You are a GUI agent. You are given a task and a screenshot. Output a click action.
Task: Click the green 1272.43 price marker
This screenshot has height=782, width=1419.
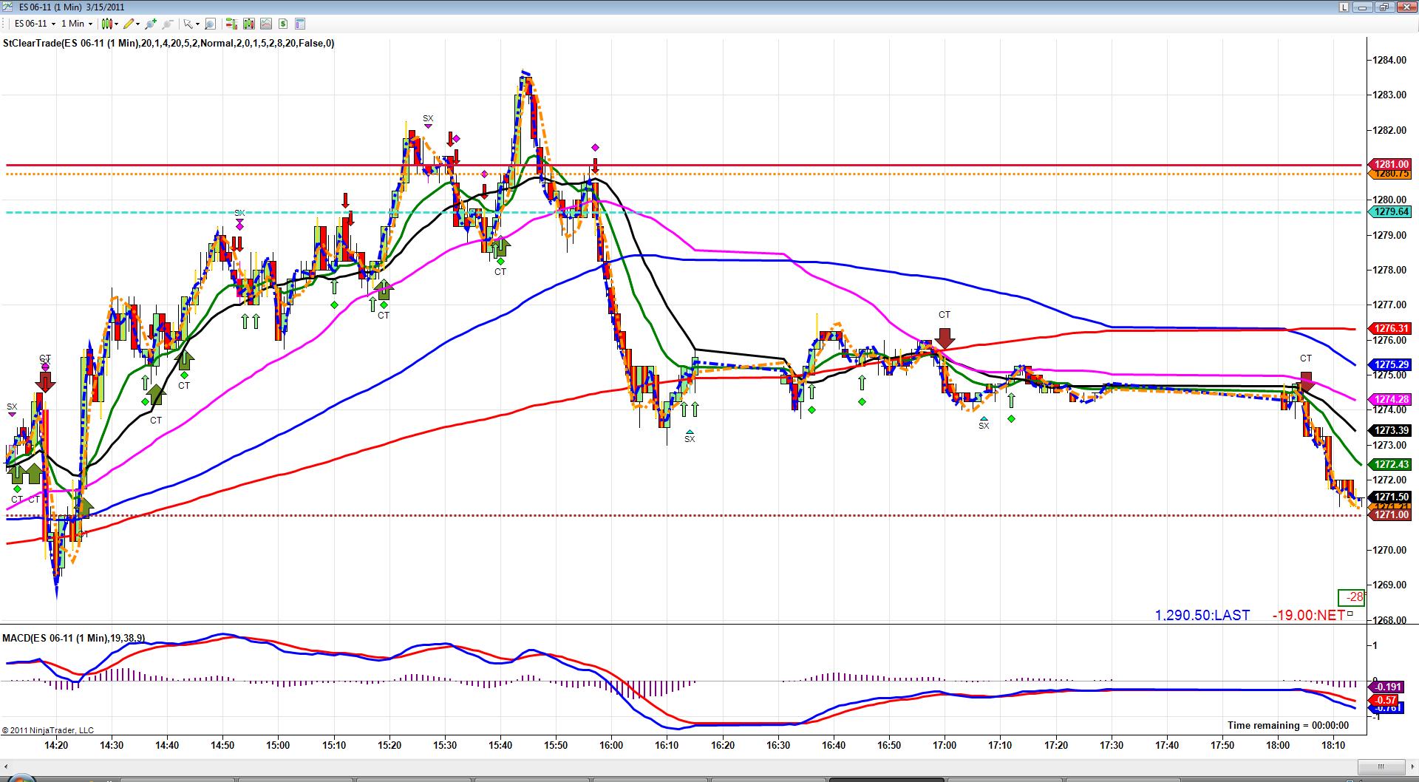(x=1390, y=465)
